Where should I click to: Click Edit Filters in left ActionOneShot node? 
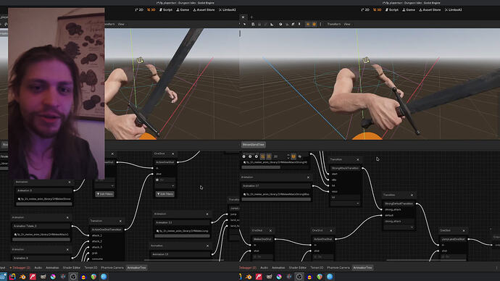(x=165, y=194)
